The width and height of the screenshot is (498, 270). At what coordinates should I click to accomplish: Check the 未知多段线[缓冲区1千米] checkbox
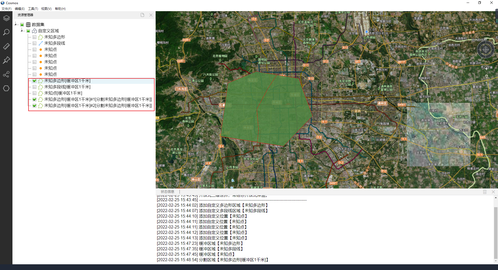(34, 87)
